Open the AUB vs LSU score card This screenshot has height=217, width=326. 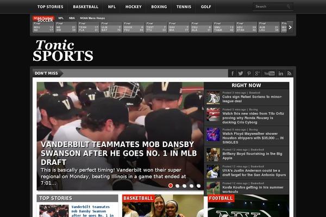269,27
